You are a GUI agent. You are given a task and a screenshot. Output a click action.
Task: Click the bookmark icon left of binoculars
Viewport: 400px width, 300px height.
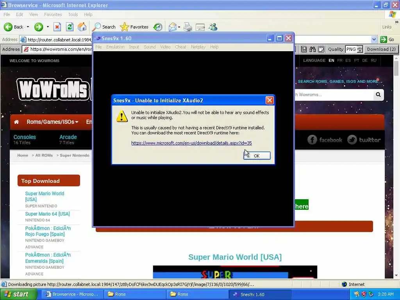[x=304, y=49]
